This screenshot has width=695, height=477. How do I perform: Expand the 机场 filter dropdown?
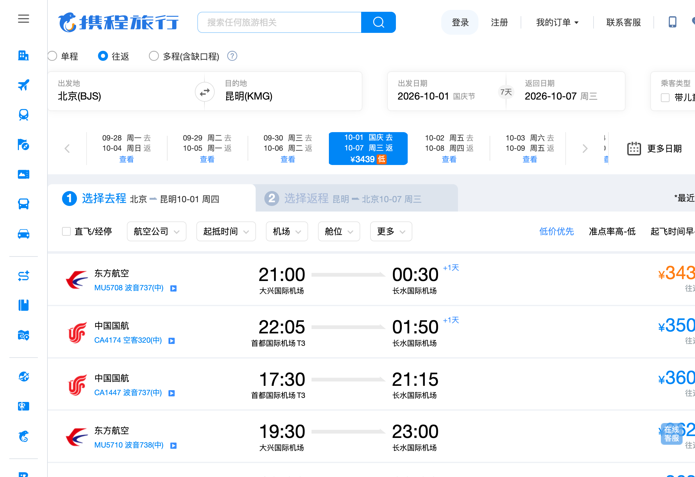(x=287, y=231)
